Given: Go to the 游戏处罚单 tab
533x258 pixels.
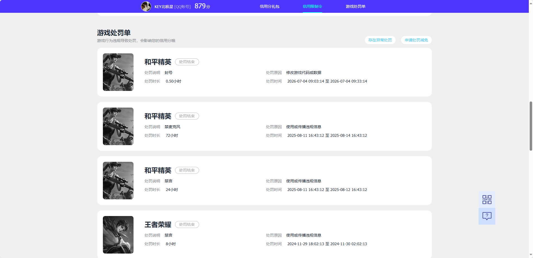Looking at the screenshot, I should (355, 6).
